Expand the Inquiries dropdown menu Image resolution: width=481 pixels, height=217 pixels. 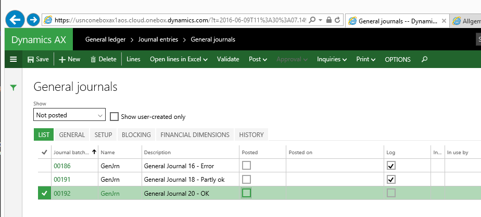pyautogui.click(x=332, y=59)
